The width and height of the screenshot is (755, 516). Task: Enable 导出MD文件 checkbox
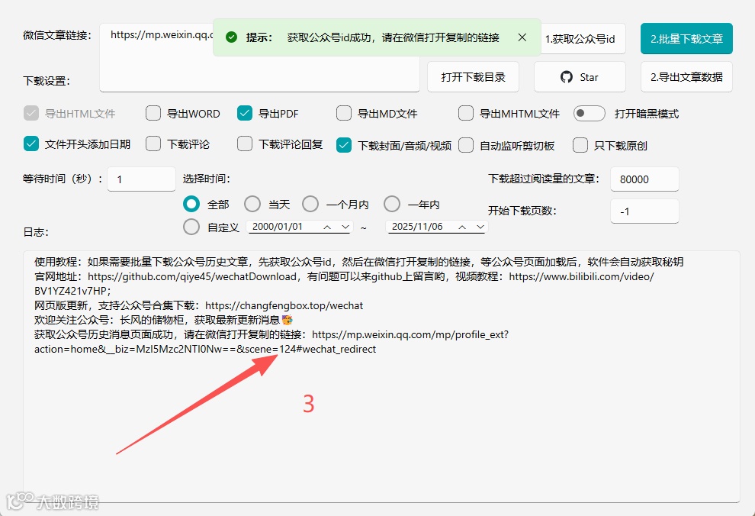[344, 113]
